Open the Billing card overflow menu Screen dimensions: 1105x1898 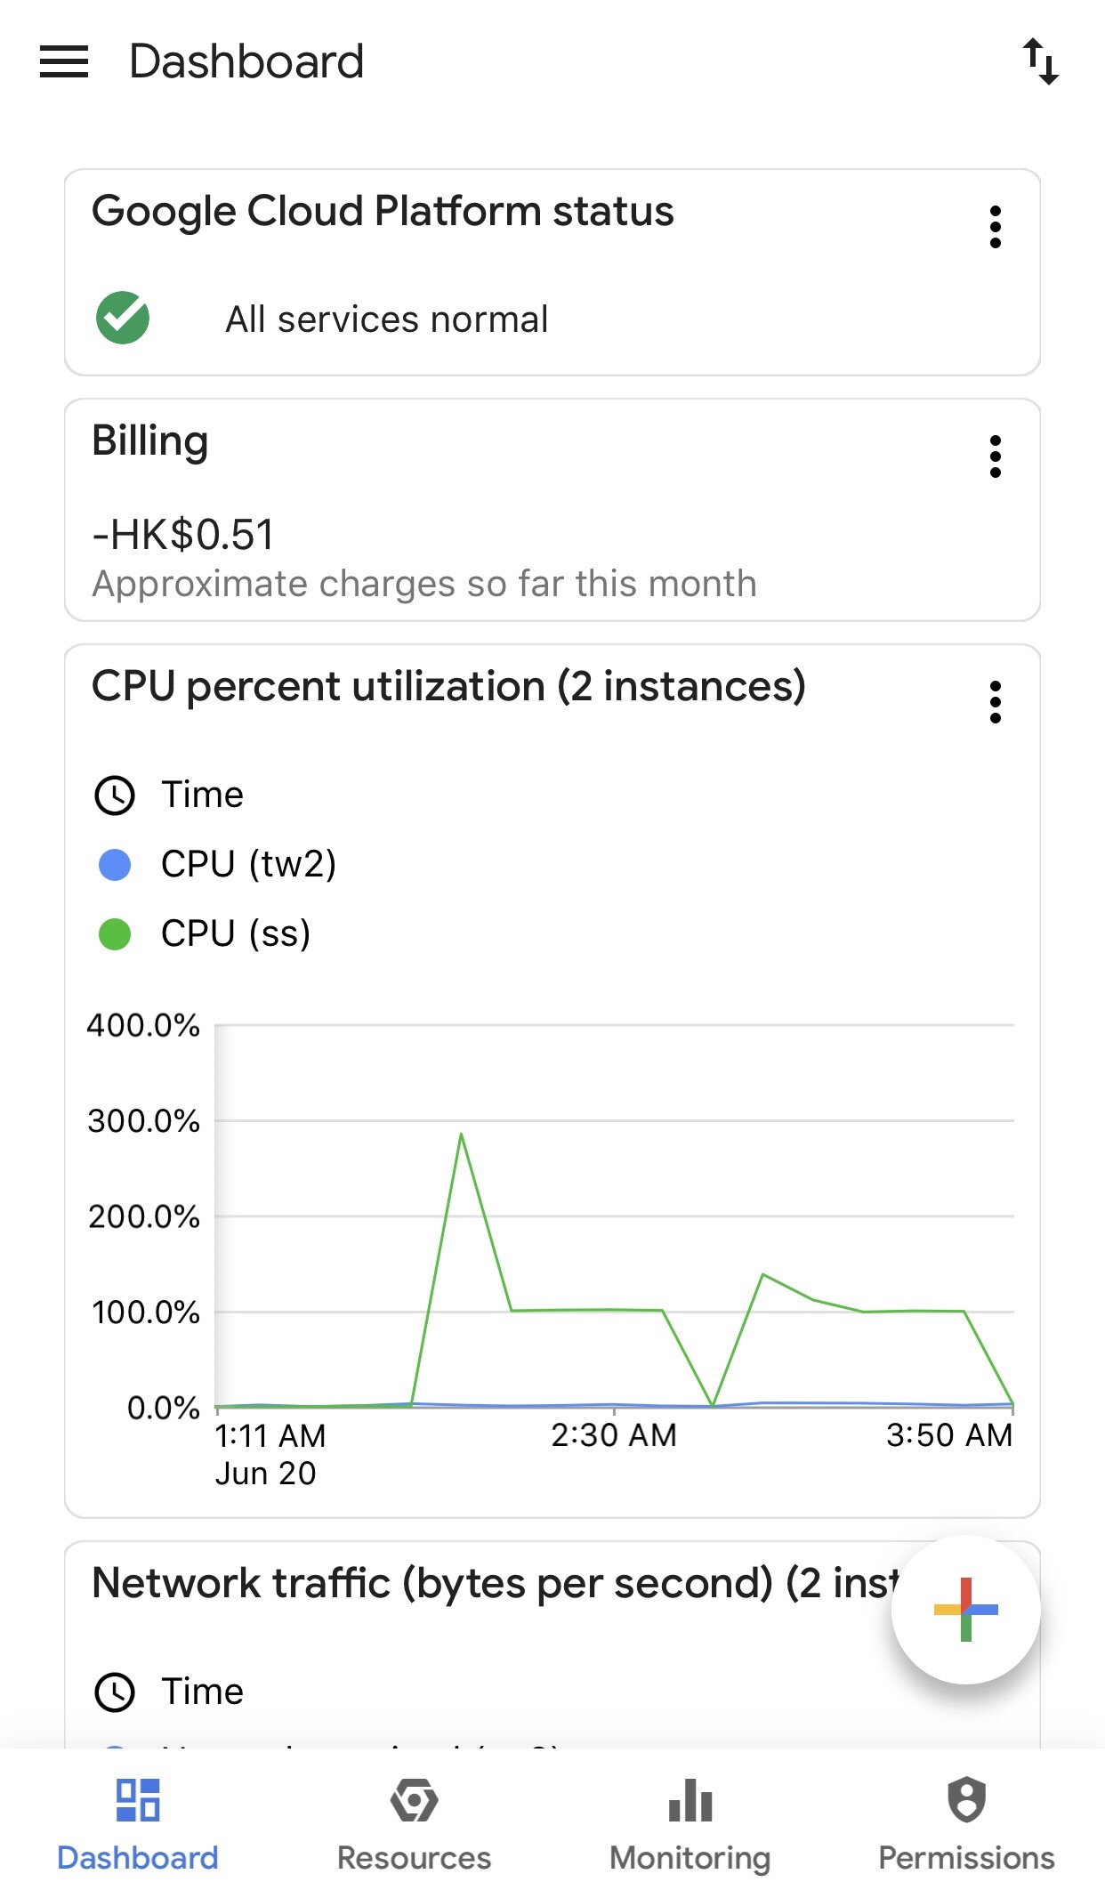(996, 456)
